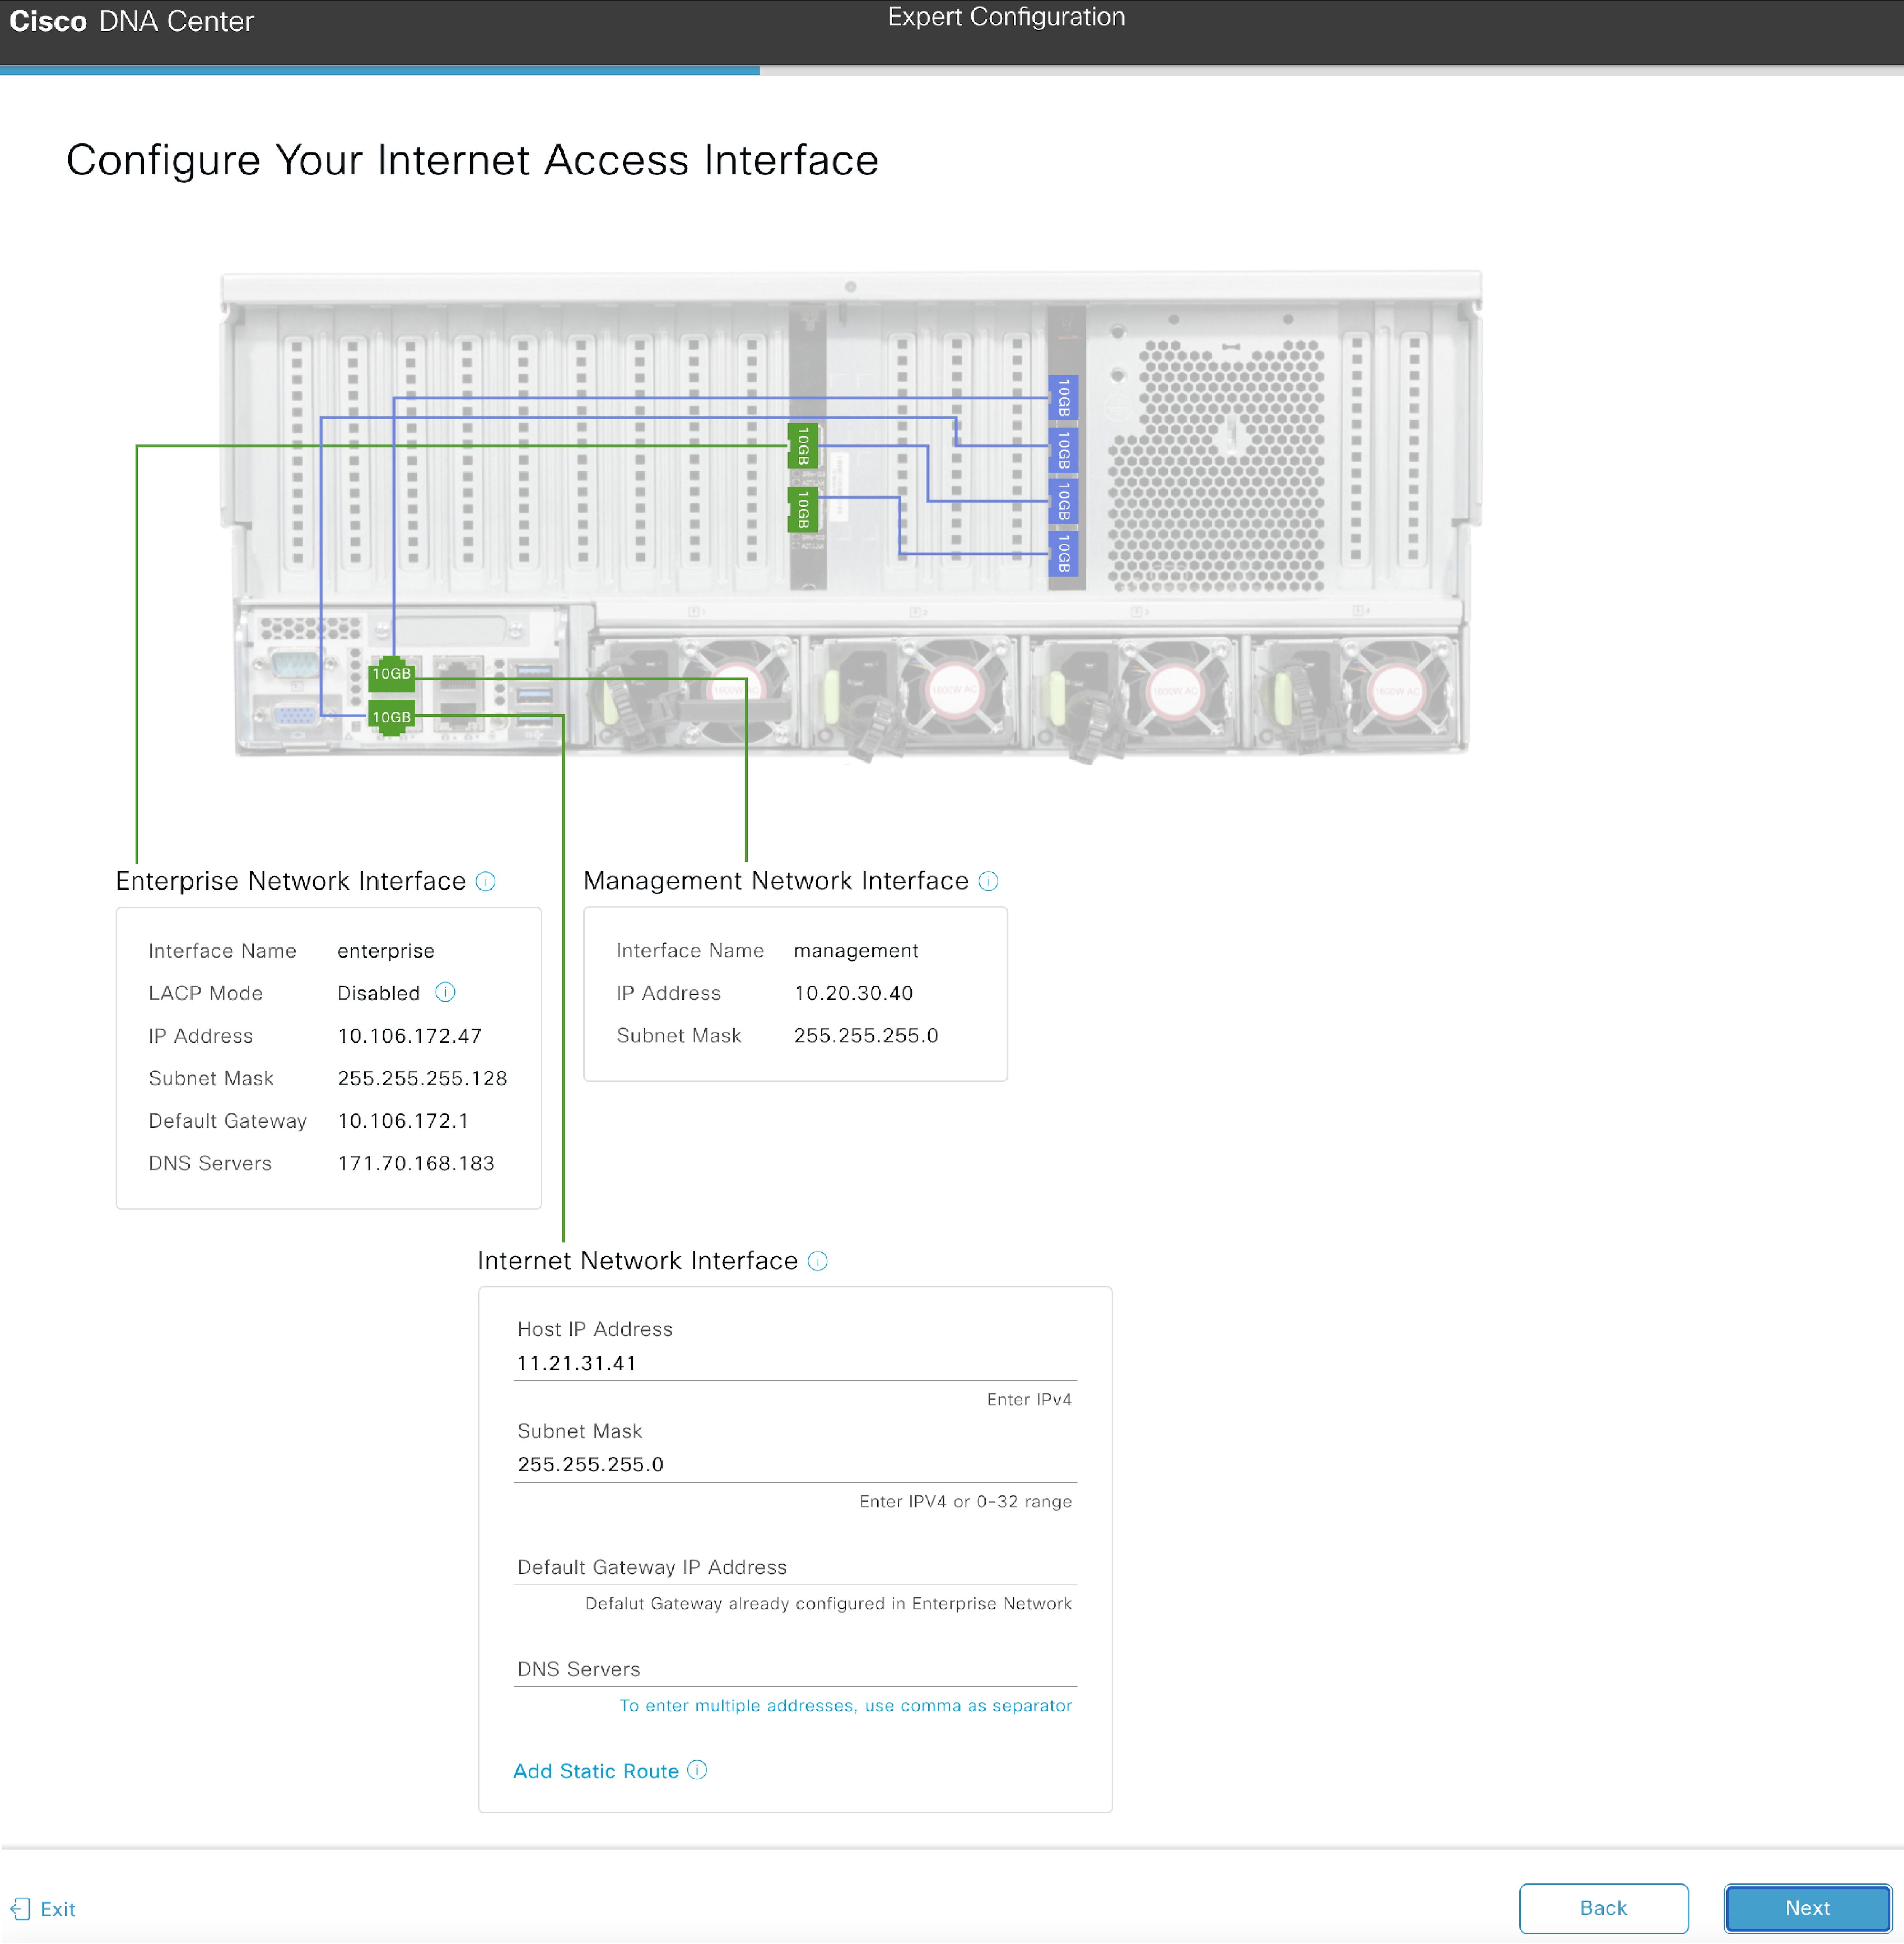The height and width of the screenshot is (1944, 1904).
Task: Click the wizard progress bar at the top
Action: (952, 70)
